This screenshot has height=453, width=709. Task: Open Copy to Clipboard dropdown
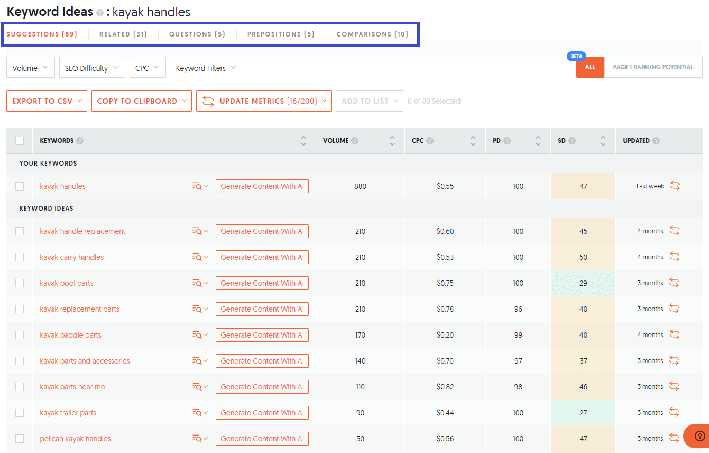pos(142,101)
